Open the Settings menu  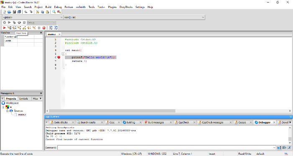click(140, 7)
